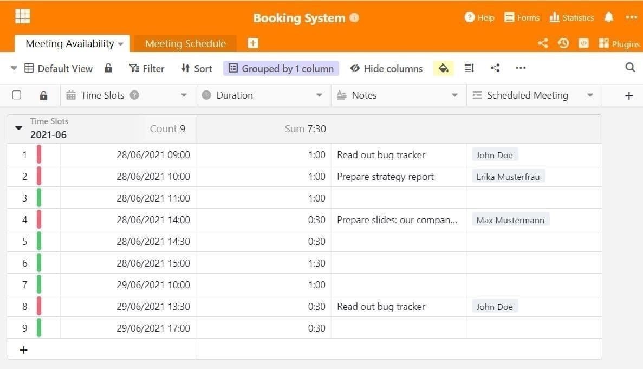Check the select-all rows checkbox
This screenshot has height=369, width=643.
(17, 95)
